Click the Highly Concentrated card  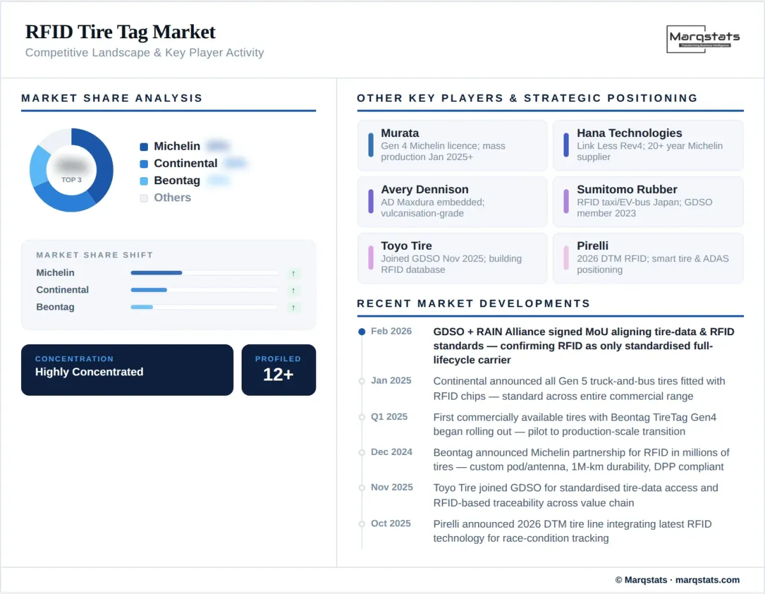[x=127, y=370]
